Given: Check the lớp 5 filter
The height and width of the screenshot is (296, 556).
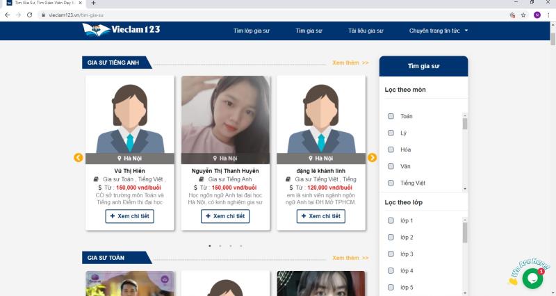Looking at the screenshot, I should click(391, 287).
